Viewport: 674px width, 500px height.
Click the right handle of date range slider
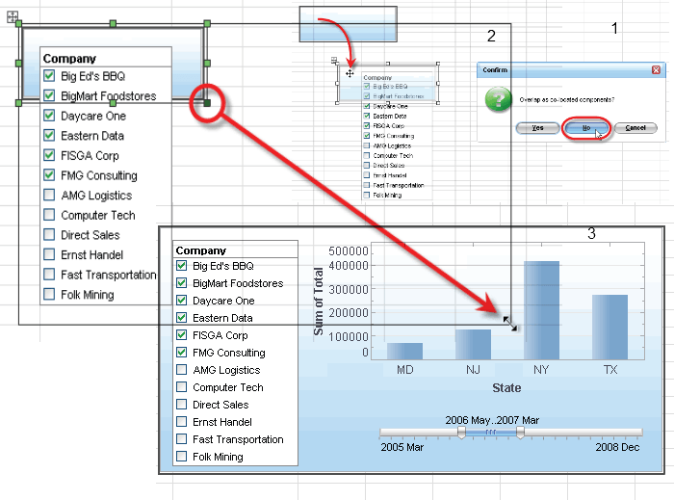point(520,432)
